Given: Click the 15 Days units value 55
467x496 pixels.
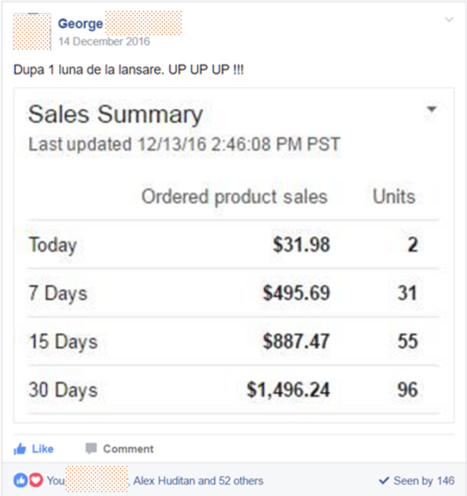Looking at the screenshot, I should pyautogui.click(x=408, y=341).
